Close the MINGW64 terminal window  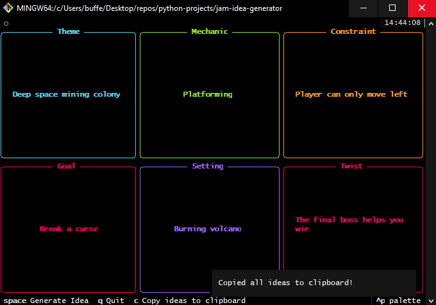point(421,8)
